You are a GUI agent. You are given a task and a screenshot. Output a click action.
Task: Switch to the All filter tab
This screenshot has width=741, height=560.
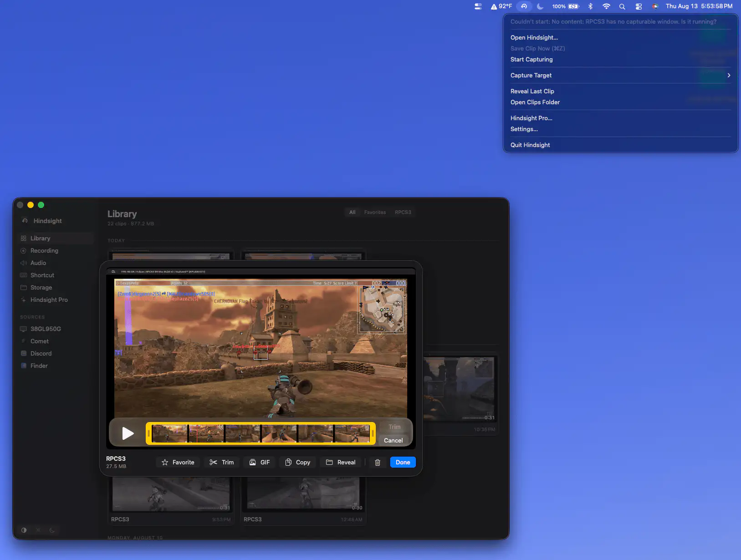point(352,212)
